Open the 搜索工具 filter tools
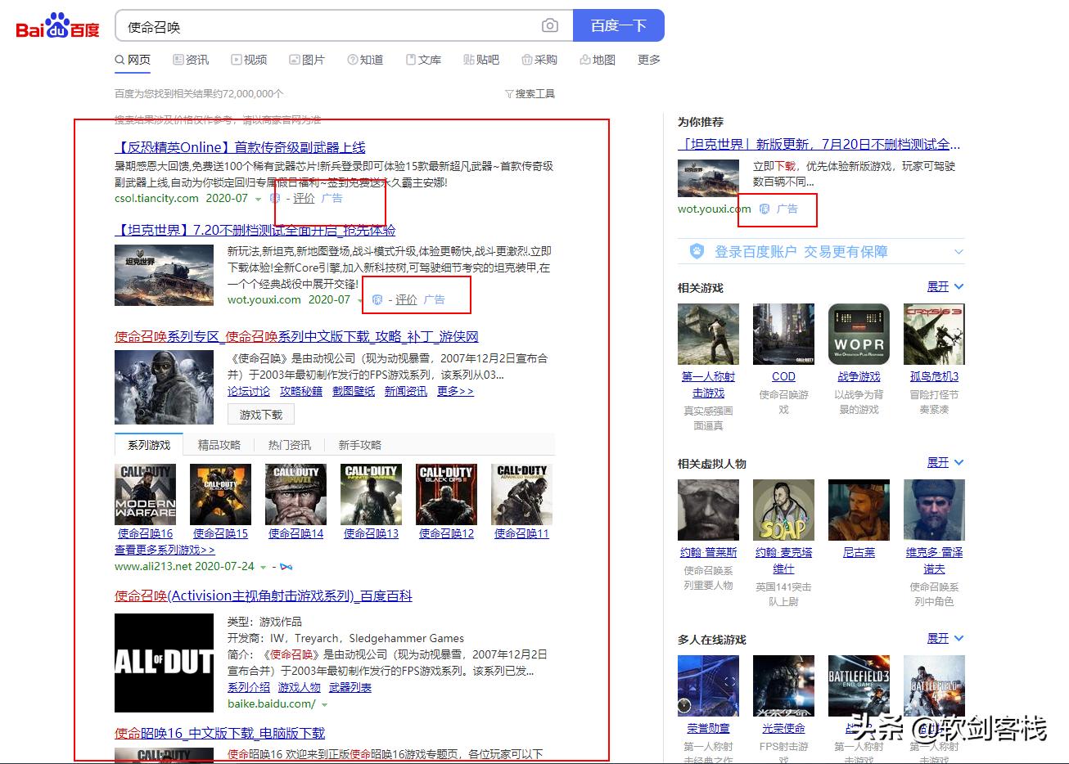The height and width of the screenshot is (764, 1069). click(530, 94)
